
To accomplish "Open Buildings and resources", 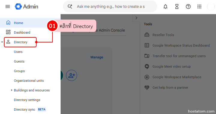I will click(32, 90).
